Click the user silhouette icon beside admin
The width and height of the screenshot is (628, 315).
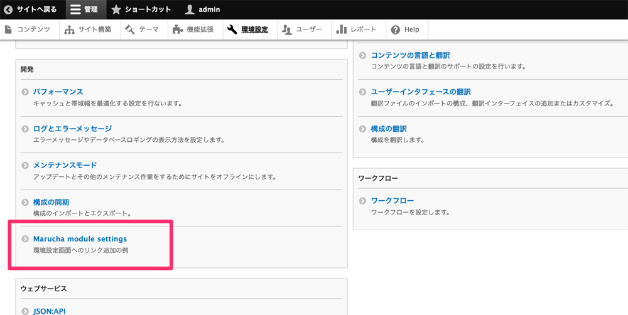tap(190, 9)
